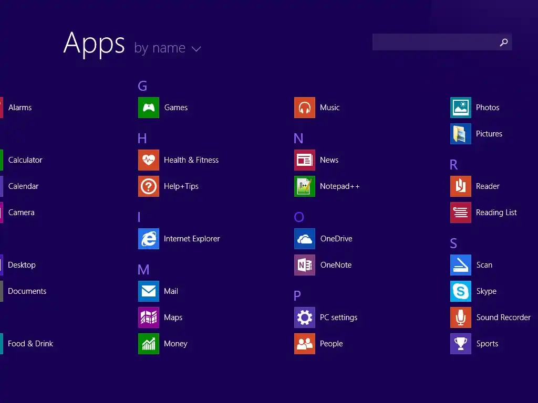Select the H letter group header

pyautogui.click(x=142, y=139)
